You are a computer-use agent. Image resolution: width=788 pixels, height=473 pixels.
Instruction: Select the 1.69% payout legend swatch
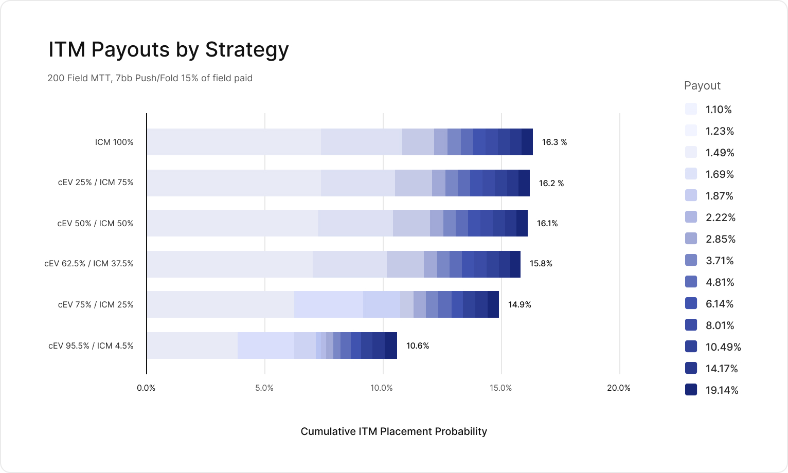click(691, 174)
